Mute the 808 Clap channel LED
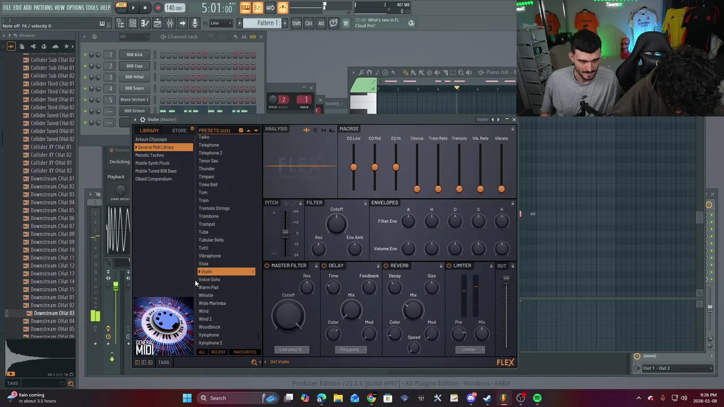This screenshot has width=724, height=407. pyautogui.click(x=85, y=66)
